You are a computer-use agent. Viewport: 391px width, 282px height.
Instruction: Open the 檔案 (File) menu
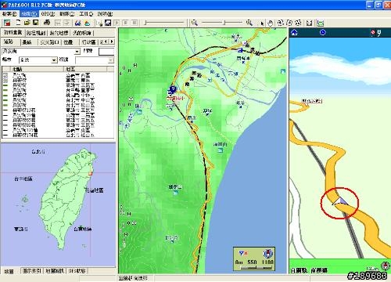pyautogui.click(x=9, y=14)
